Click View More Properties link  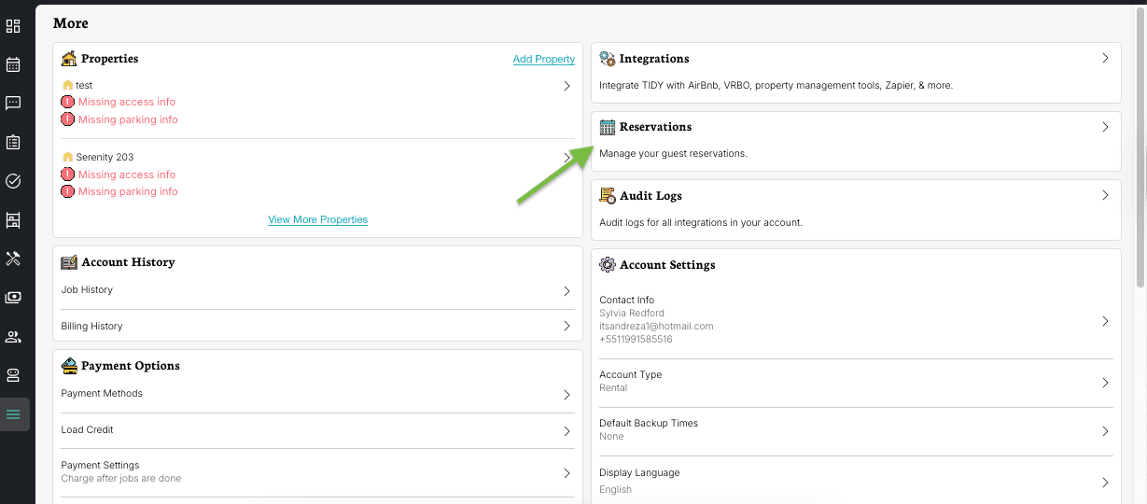(318, 219)
